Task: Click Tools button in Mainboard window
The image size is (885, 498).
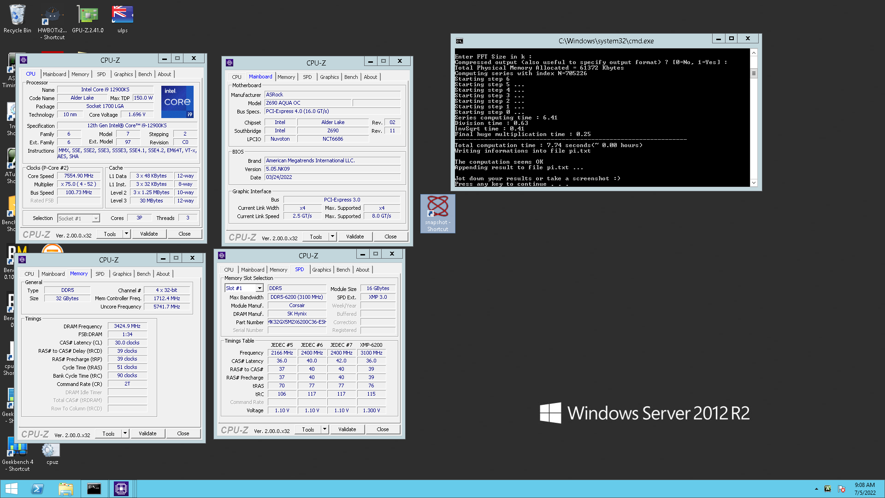Action: [316, 237]
